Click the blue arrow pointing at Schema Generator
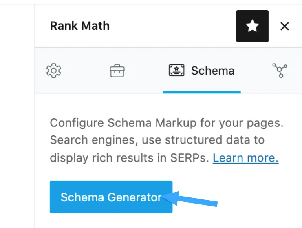302x228 pixels. (190, 199)
